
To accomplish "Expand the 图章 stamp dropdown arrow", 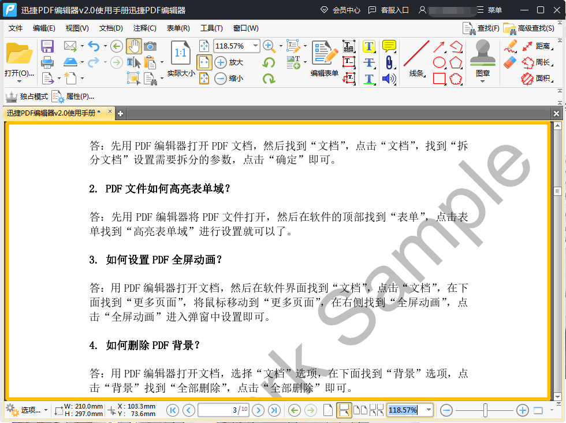I will coord(483,81).
